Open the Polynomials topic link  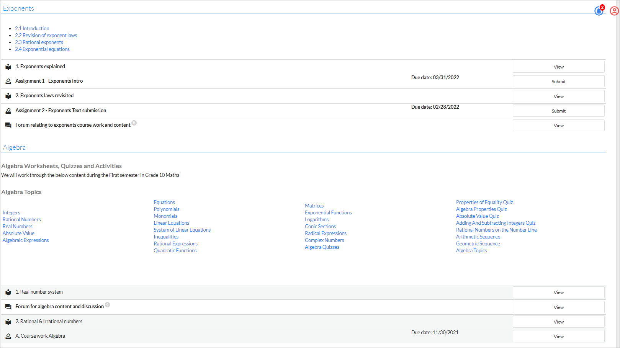[167, 209]
